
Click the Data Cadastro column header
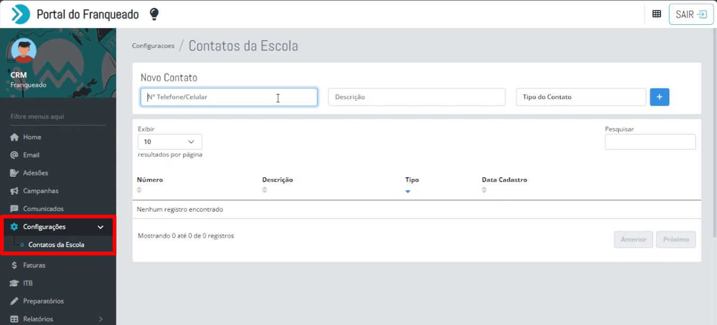504,180
